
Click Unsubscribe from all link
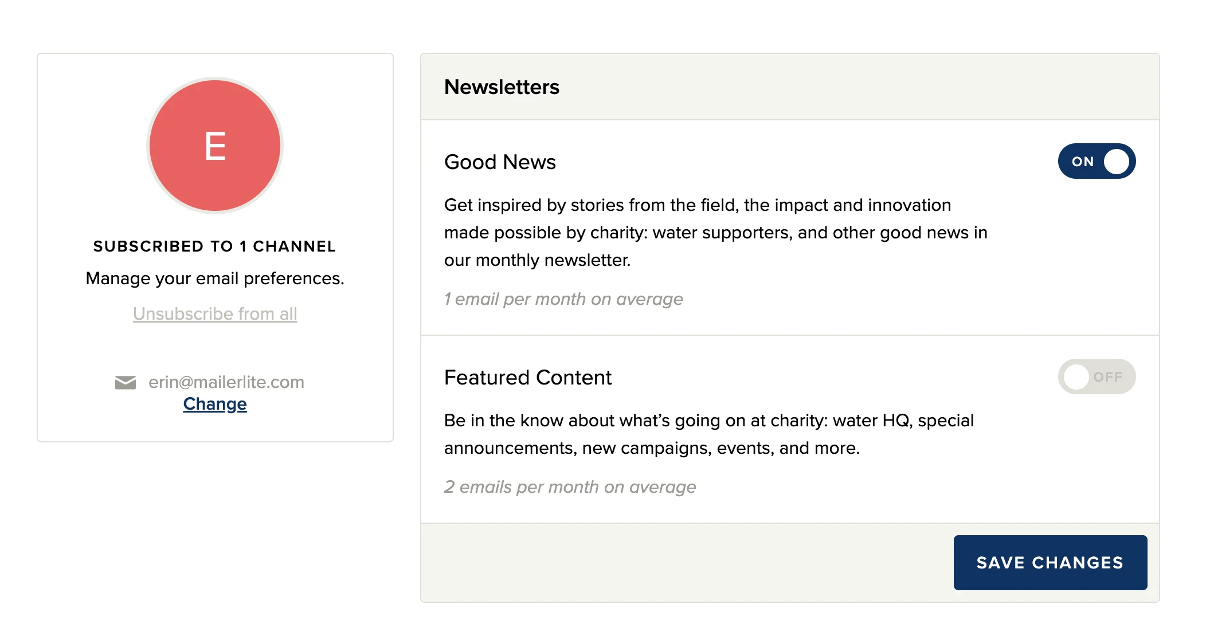click(x=215, y=314)
